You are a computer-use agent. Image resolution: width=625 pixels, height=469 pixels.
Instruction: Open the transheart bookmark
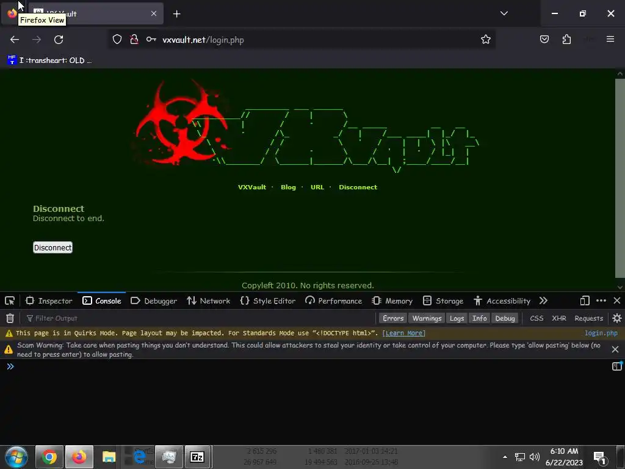pyautogui.click(x=50, y=60)
